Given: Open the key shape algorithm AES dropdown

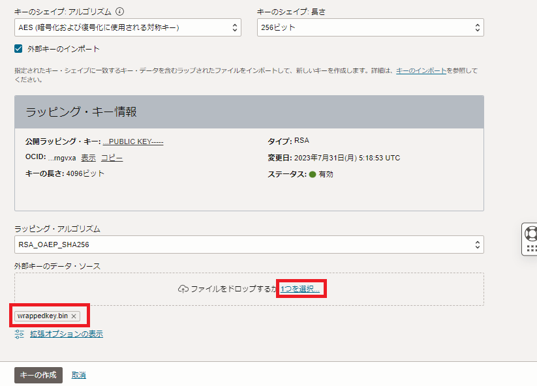Looking at the screenshot, I should 128,27.
